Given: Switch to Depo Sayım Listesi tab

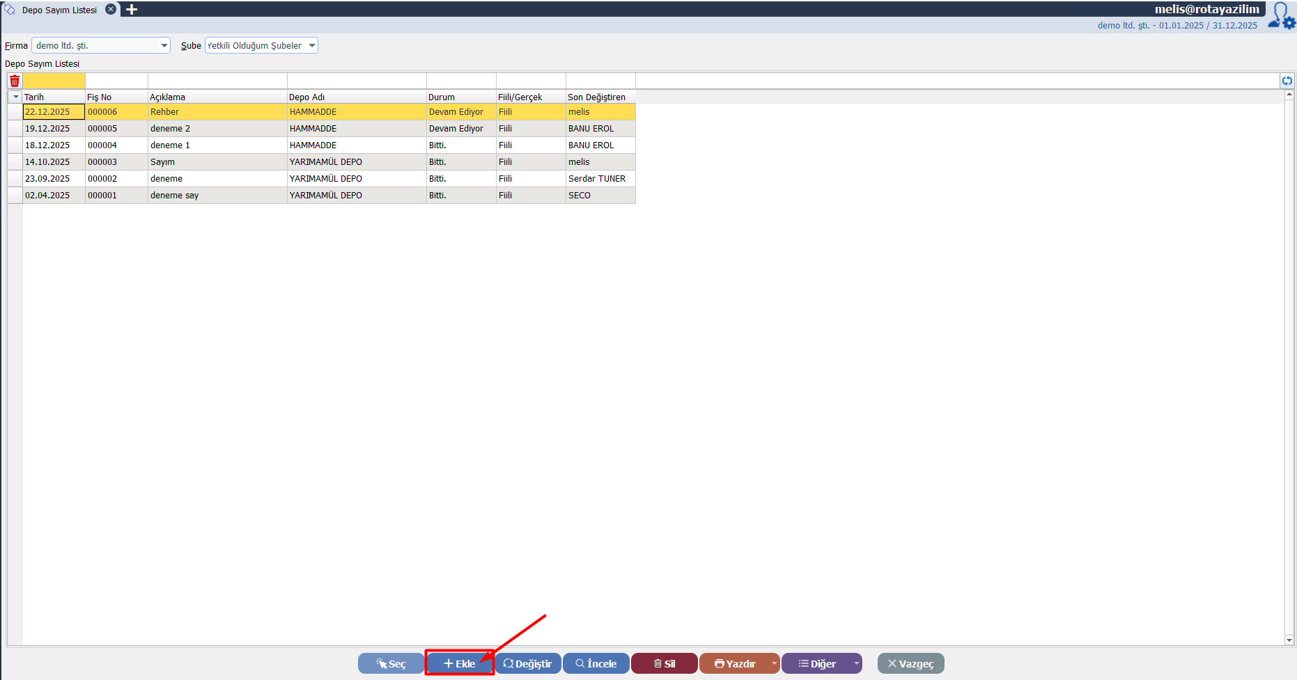Looking at the screenshot, I should tap(59, 10).
